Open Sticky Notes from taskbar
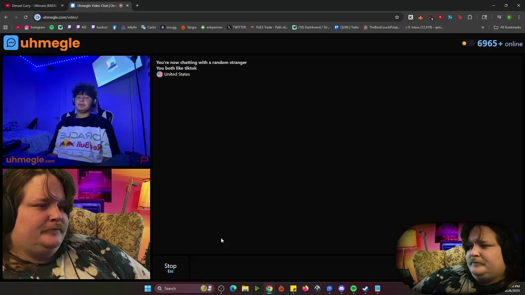 click(x=293, y=288)
